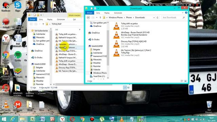Click the Ad column header
This screenshot has height=122, width=217.
tap(57, 29)
